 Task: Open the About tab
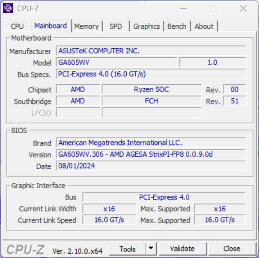pyautogui.click(x=204, y=26)
